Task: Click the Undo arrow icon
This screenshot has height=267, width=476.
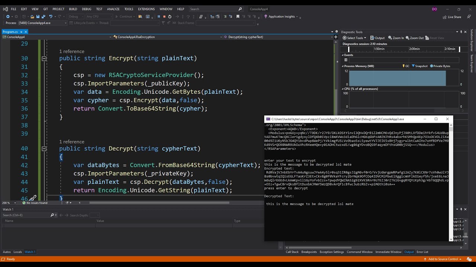Action: click(x=51, y=17)
